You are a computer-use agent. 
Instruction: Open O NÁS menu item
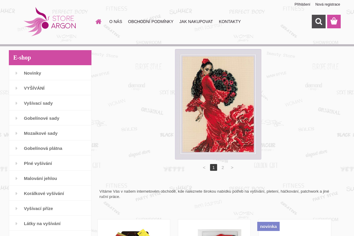click(116, 22)
